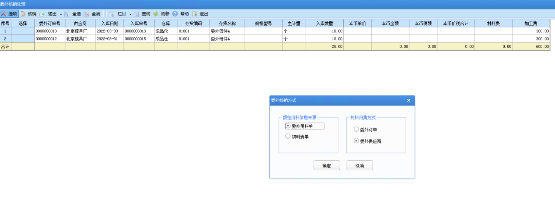Click the 全消 deselect-all icon

pos(86,14)
